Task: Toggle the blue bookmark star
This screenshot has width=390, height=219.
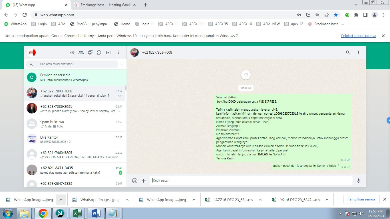Action: pos(336,15)
